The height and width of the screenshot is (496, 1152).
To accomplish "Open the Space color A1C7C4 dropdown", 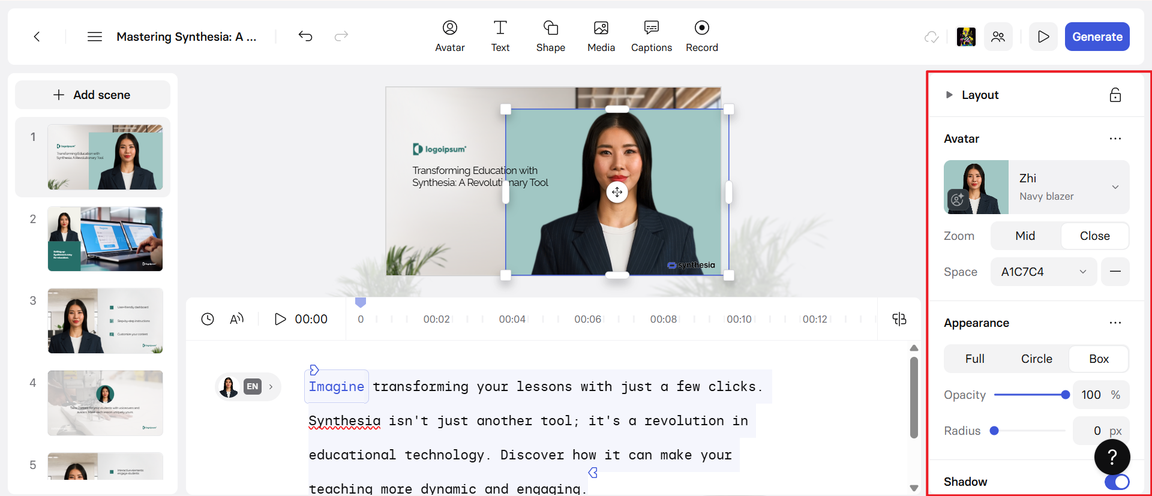I will click(1044, 272).
